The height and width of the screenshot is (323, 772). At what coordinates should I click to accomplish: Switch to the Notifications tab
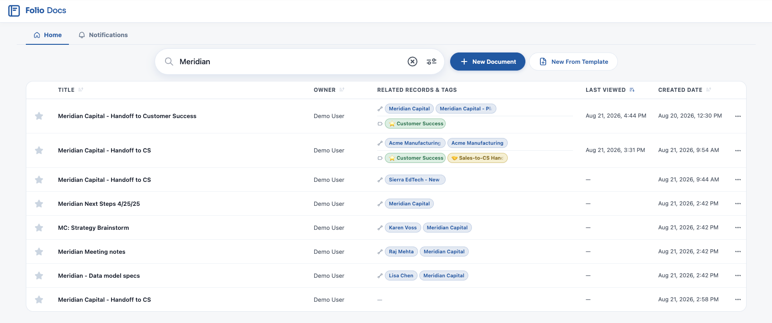103,35
